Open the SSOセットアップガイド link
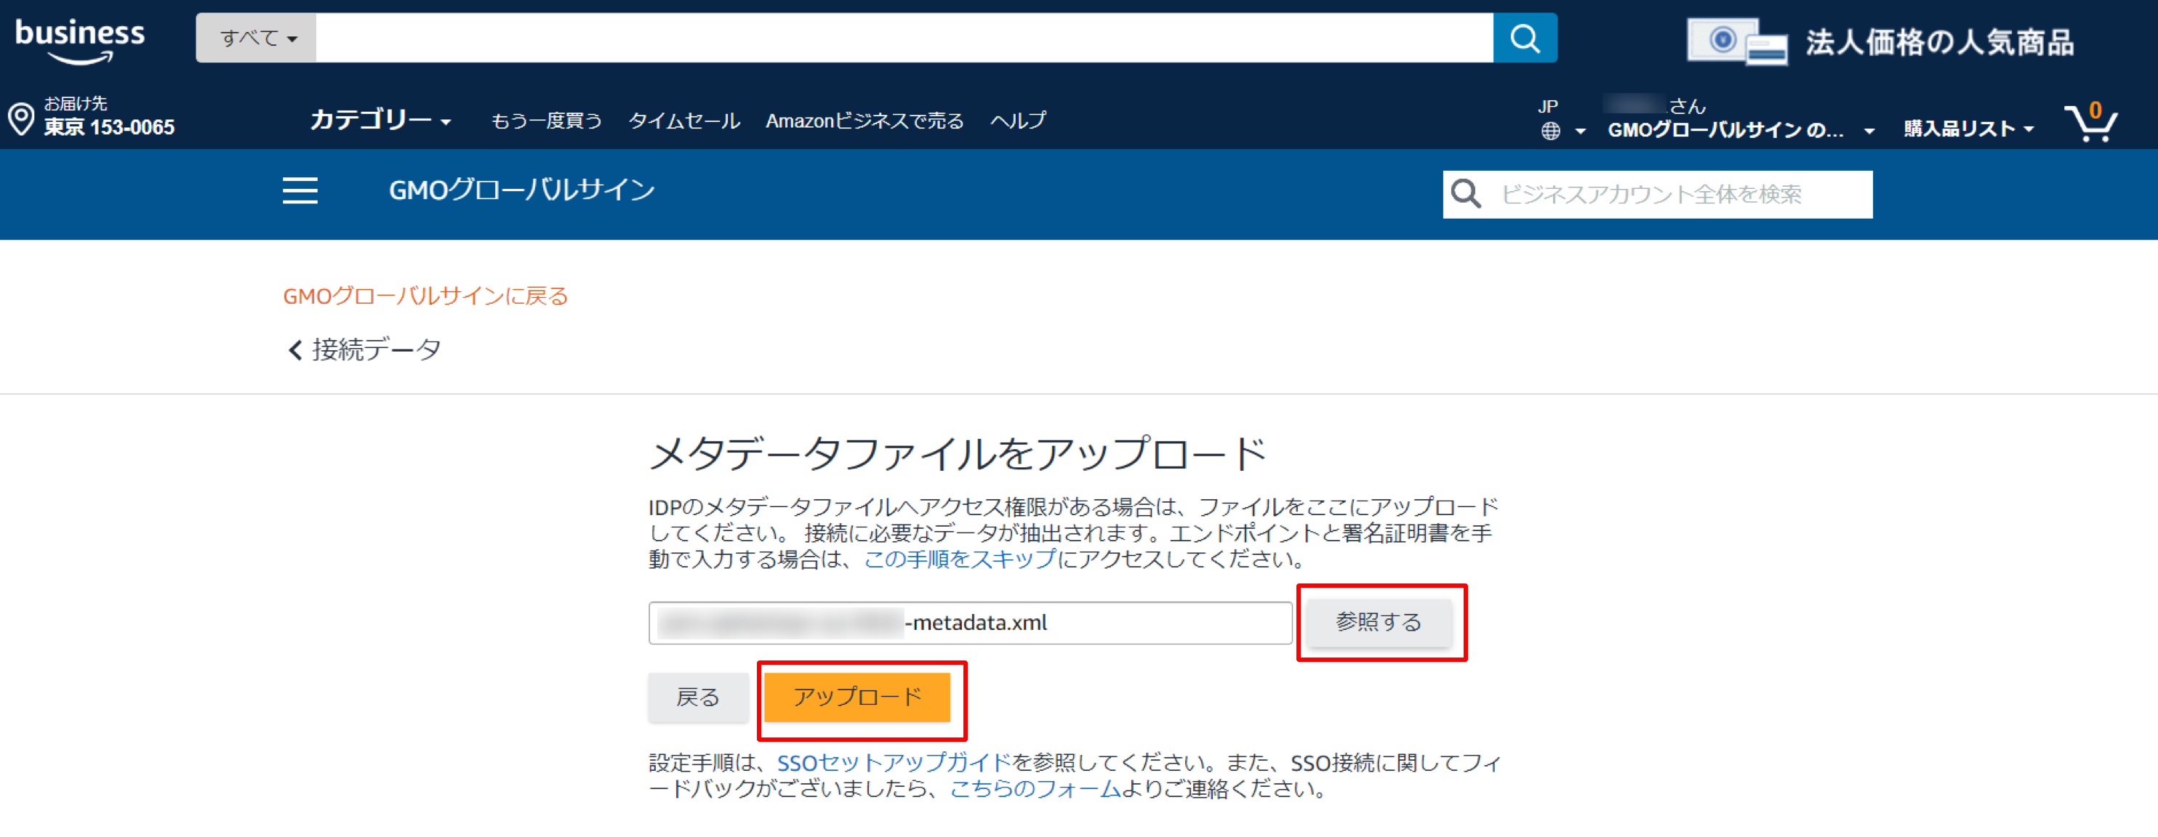The width and height of the screenshot is (2158, 837). [x=894, y=762]
